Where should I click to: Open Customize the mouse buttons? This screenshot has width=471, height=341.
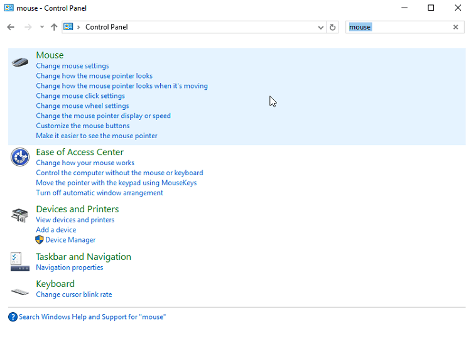pos(83,126)
